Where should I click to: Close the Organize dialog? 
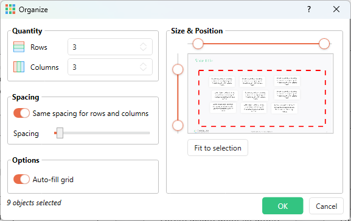336,9
